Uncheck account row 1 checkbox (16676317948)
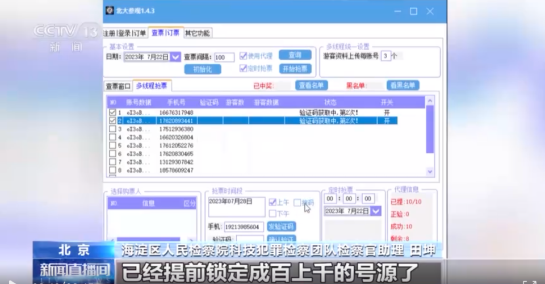Screen dimensions: 545x284 coord(112,112)
